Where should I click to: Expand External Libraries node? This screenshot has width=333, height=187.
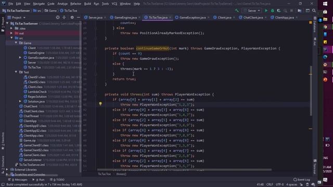click(7, 170)
